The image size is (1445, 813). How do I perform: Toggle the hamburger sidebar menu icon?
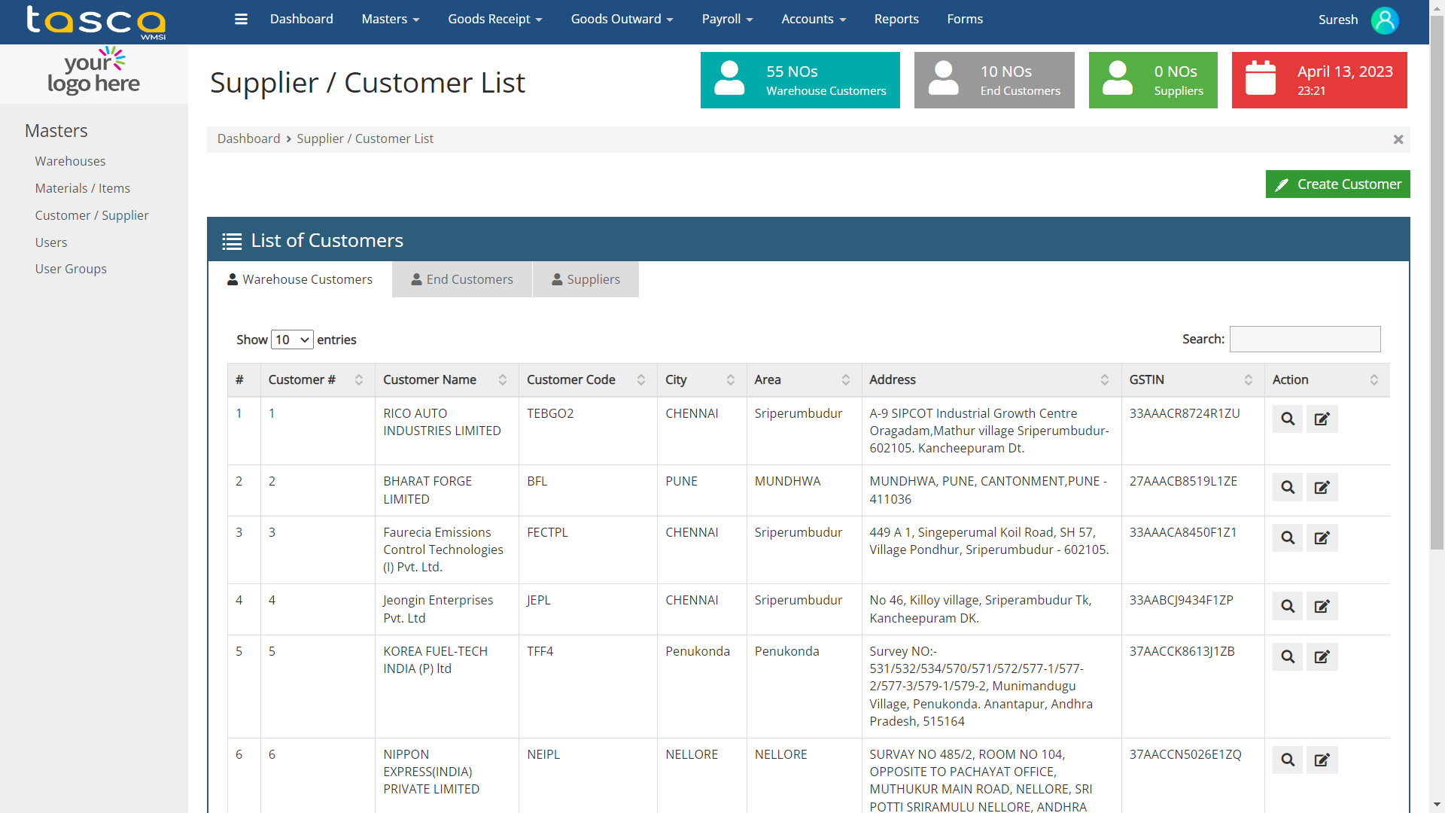coord(241,19)
